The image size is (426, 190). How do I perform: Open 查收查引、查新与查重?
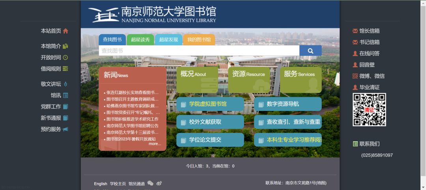(288, 122)
